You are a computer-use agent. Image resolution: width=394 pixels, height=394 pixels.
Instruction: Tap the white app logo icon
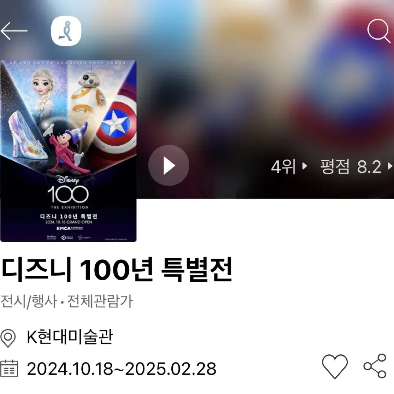coord(66,31)
